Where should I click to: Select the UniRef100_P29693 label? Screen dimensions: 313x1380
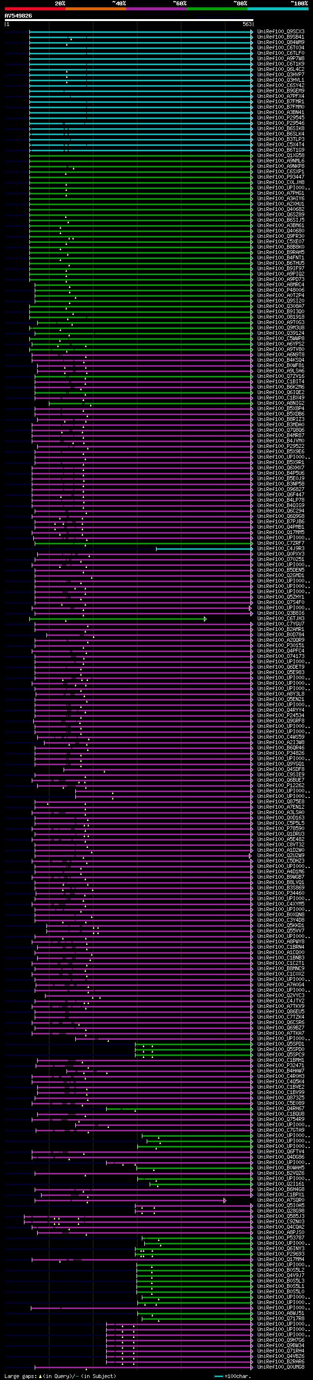(281, 1255)
